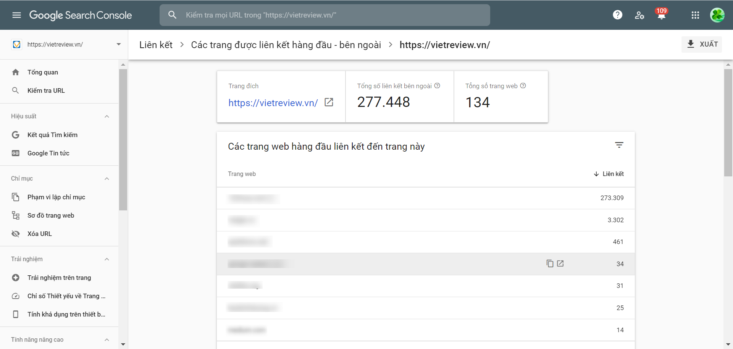The height and width of the screenshot is (349, 733).
Task: Open Sơ đồ trang web
Action: tap(51, 215)
